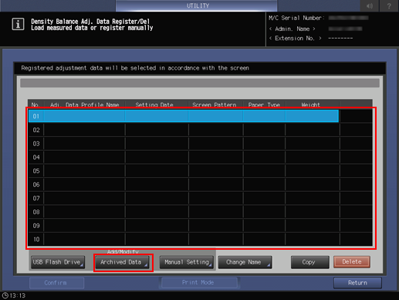
Task: Click the Return button
Action: 357,283
